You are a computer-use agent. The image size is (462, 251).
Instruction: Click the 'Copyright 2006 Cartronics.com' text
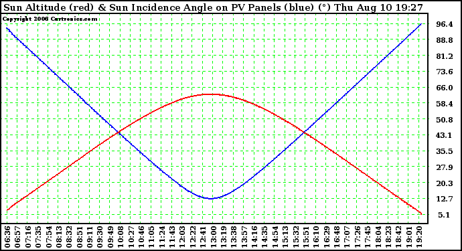(50, 19)
